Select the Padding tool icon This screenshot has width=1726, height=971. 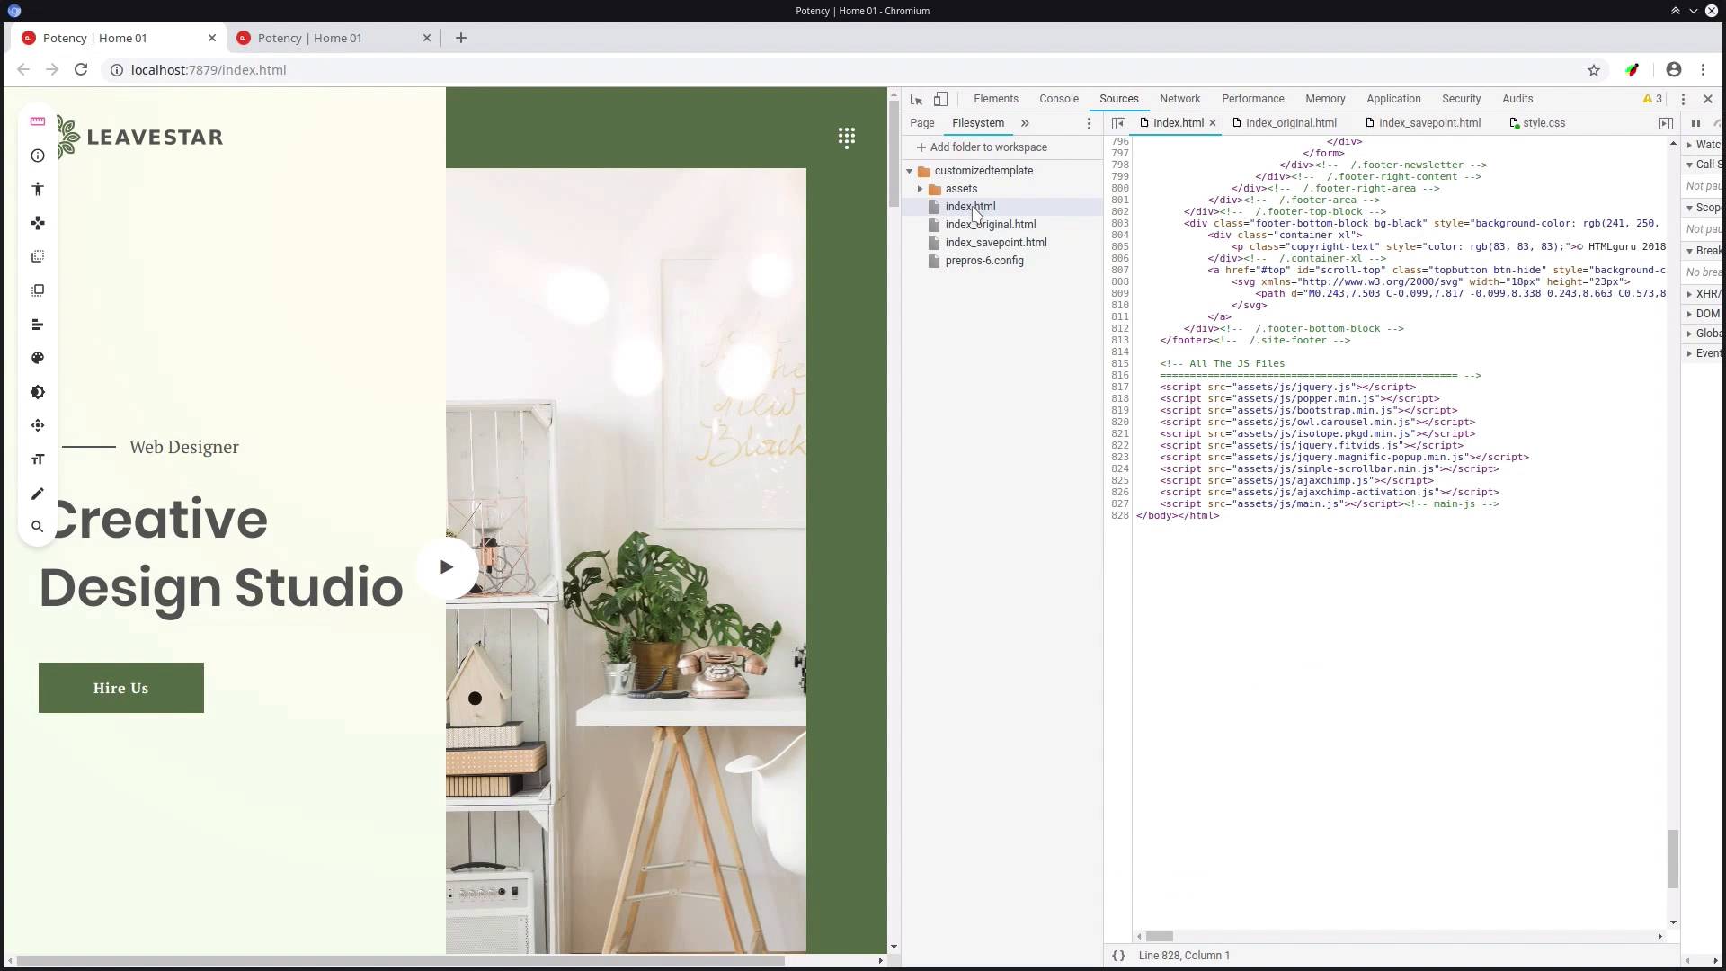[38, 290]
